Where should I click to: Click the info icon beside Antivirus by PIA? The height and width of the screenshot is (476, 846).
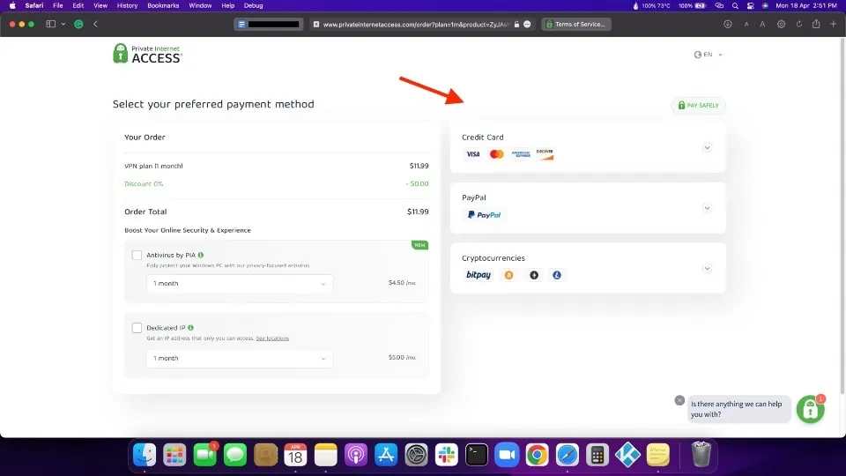pos(201,255)
